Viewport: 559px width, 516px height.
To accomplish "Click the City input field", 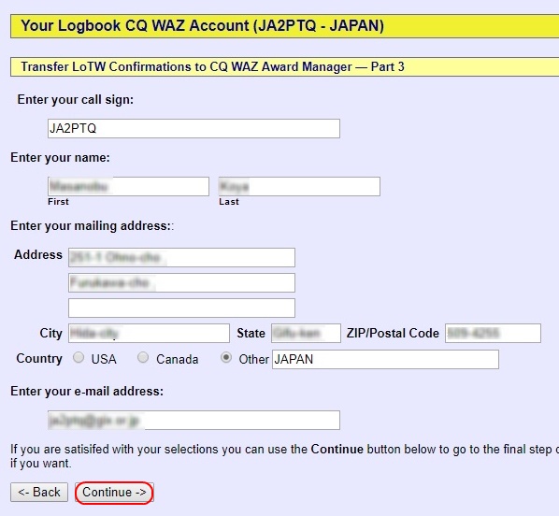I will point(149,334).
